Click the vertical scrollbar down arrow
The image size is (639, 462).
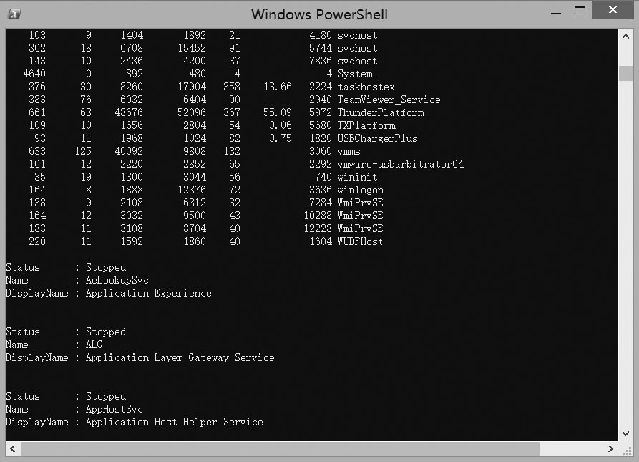click(625, 434)
